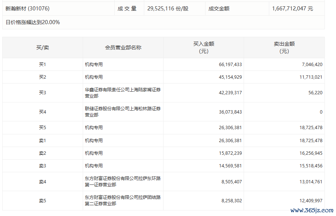Click 机构专用 in the 卖2 row
Screen dimensions: 336x216
[x=94, y=153]
